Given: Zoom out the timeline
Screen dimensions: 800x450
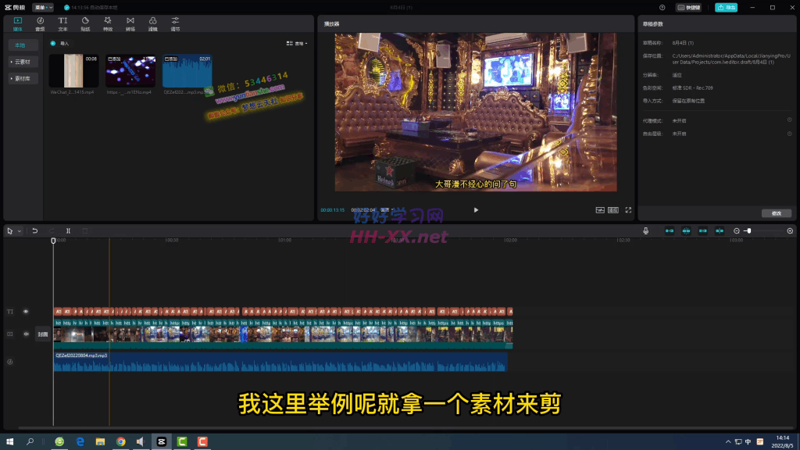Looking at the screenshot, I should 736,231.
